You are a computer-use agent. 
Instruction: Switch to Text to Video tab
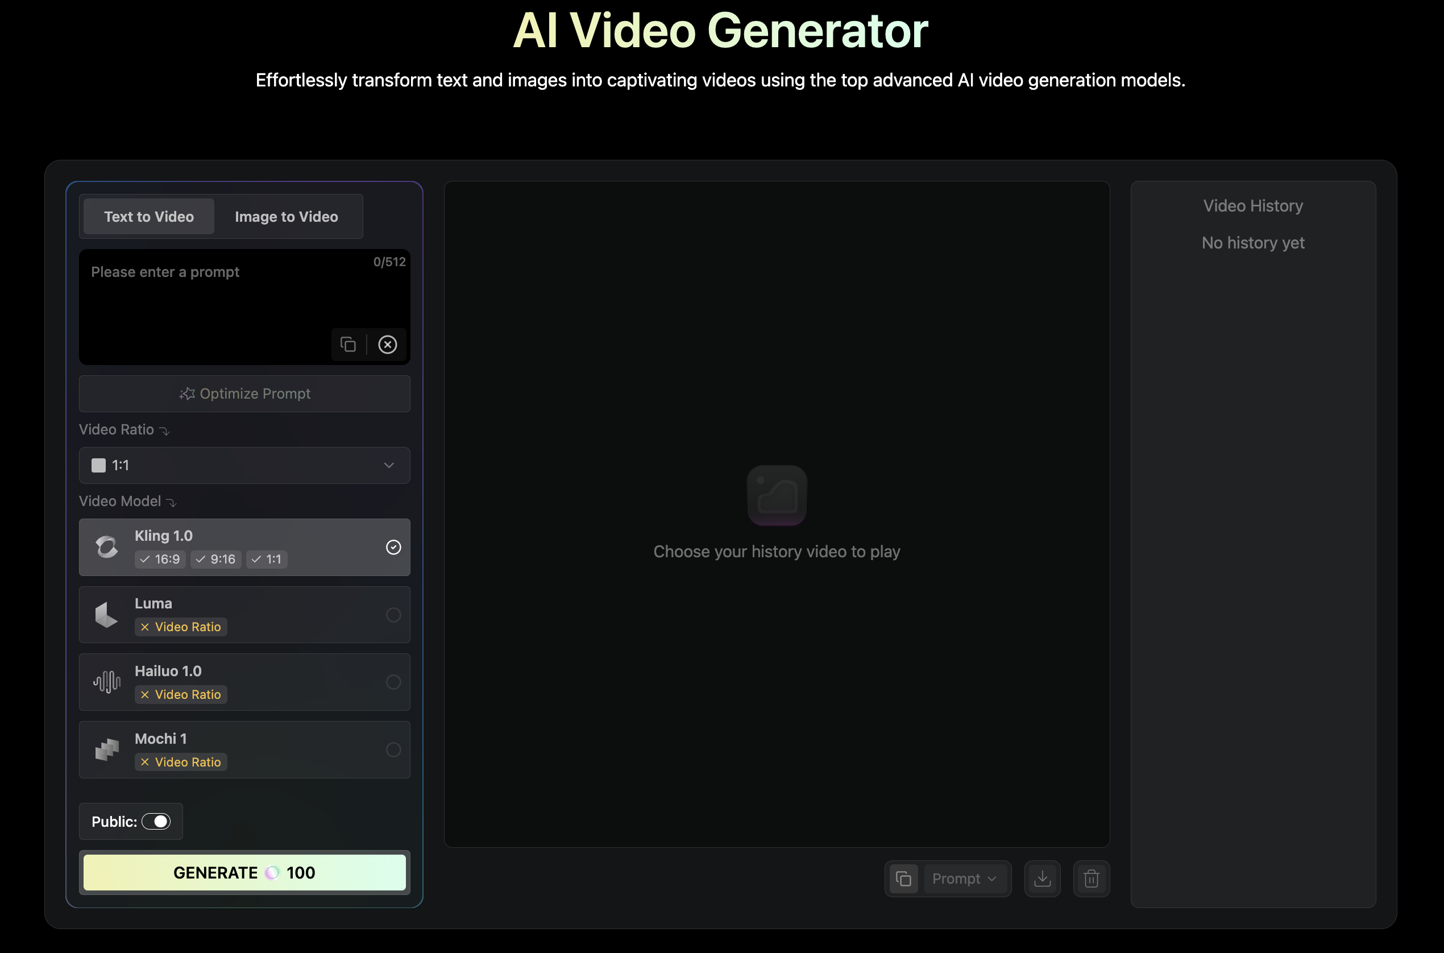tap(149, 217)
